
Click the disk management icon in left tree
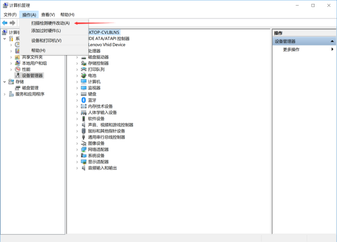[x=17, y=88]
